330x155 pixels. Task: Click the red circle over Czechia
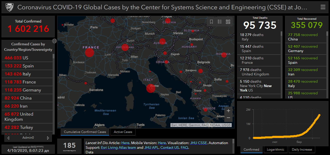tap(168, 20)
